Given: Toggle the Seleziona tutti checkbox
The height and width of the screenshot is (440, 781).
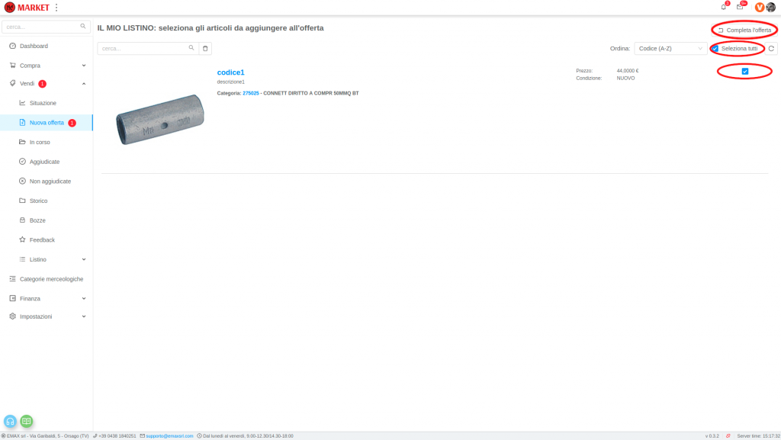Looking at the screenshot, I should tap(715, 48).
